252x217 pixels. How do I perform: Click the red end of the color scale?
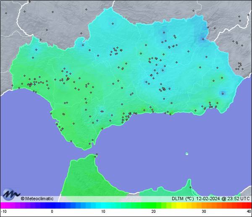[x=248, y=205]
